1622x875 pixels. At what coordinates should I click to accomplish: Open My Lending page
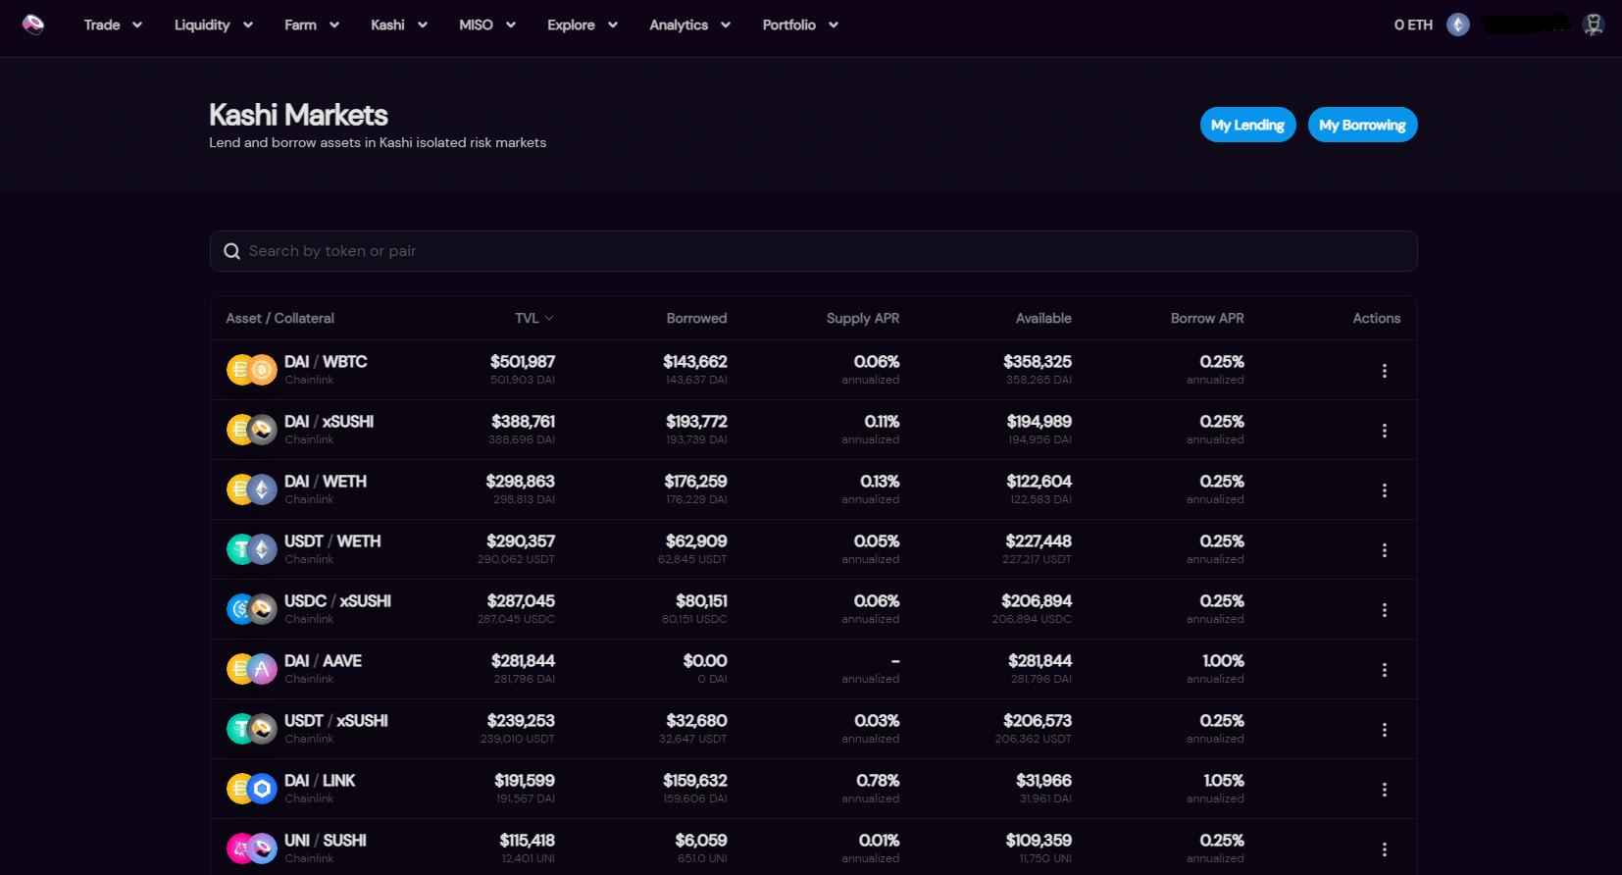click(x=1247, y=125)
